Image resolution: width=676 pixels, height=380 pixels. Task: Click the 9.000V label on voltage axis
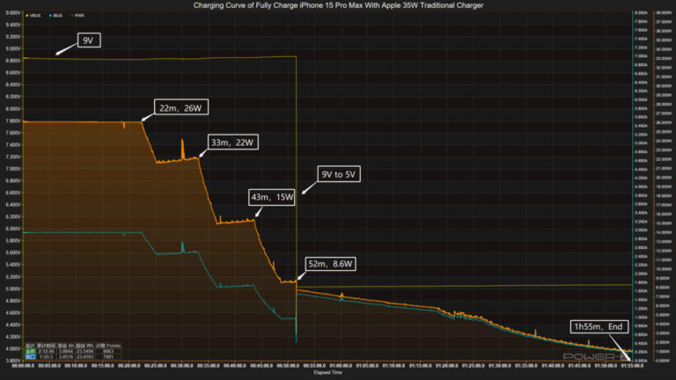coord(11,48)
